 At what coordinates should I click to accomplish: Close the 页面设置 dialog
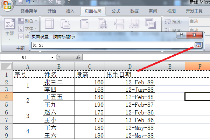pos(194,35)
